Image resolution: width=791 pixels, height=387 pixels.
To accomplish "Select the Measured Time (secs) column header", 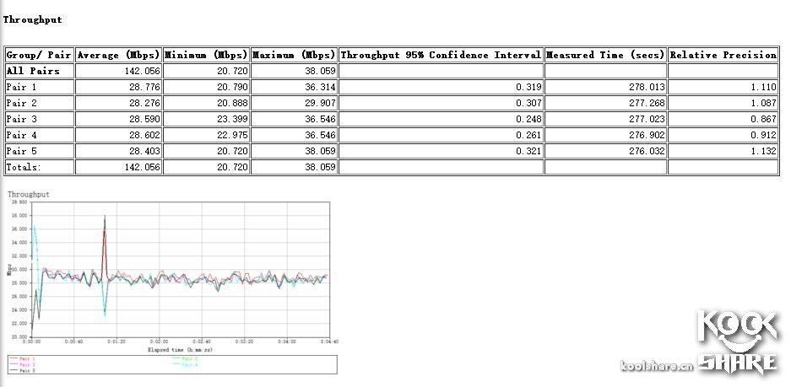I will [x=605, y=55].
